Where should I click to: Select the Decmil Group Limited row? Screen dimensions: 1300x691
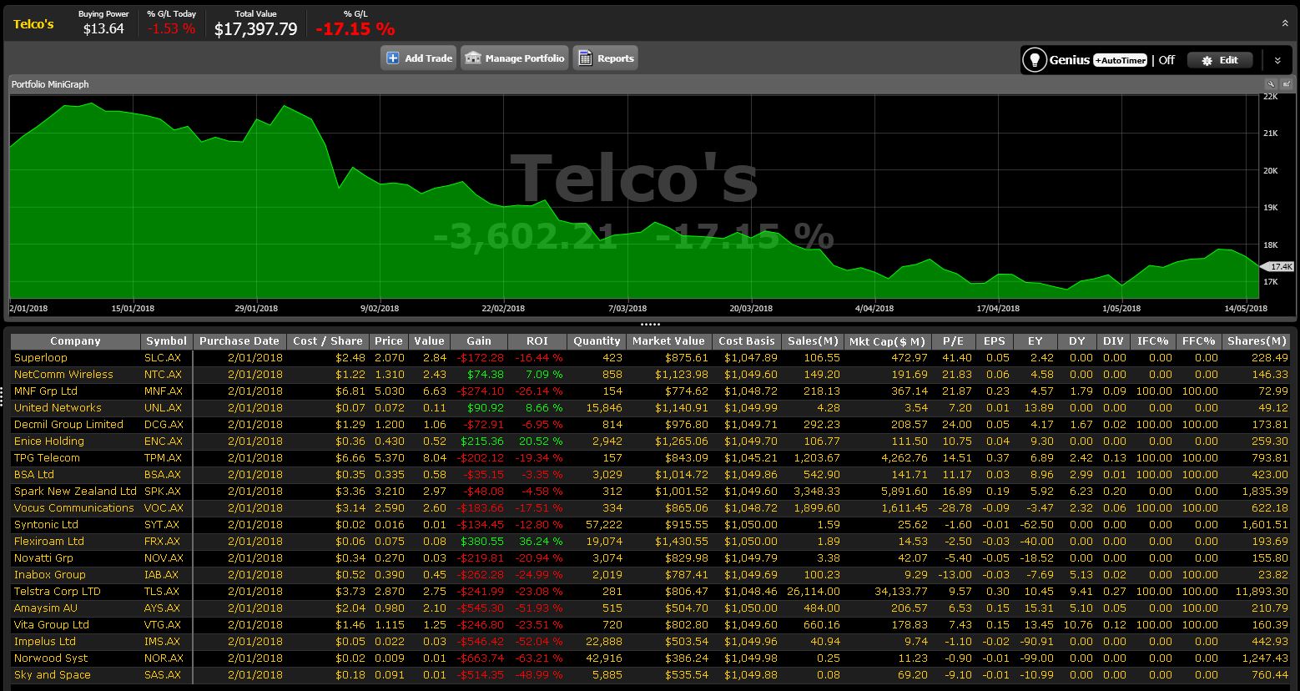coord(651,424)
